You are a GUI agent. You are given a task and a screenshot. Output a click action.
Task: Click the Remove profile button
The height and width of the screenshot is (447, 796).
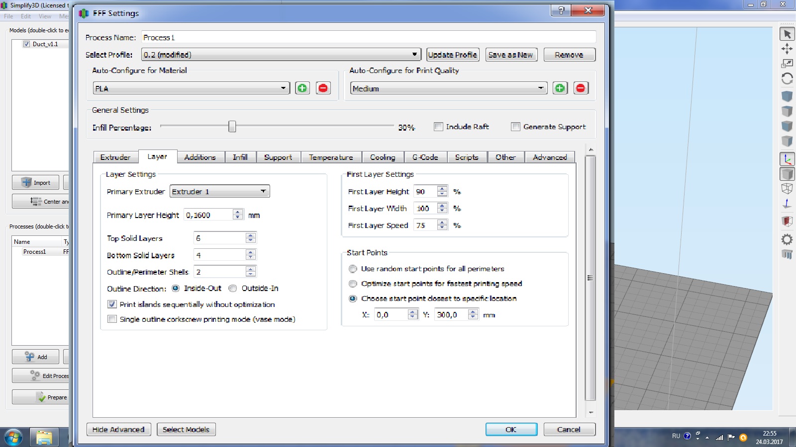(569, 55)
